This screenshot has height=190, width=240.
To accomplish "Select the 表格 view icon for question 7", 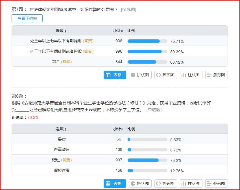I will pos(115,75).
